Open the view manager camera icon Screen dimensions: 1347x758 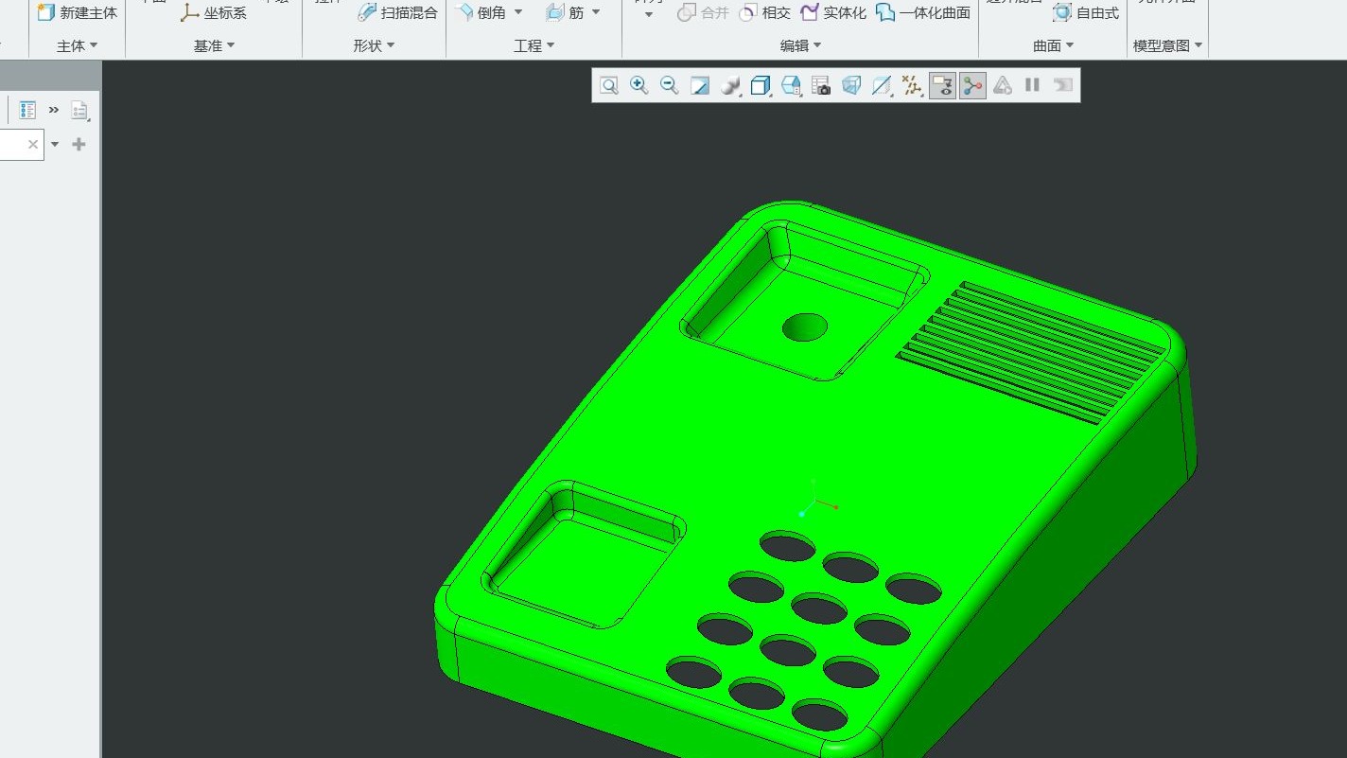tap(821, 86)
